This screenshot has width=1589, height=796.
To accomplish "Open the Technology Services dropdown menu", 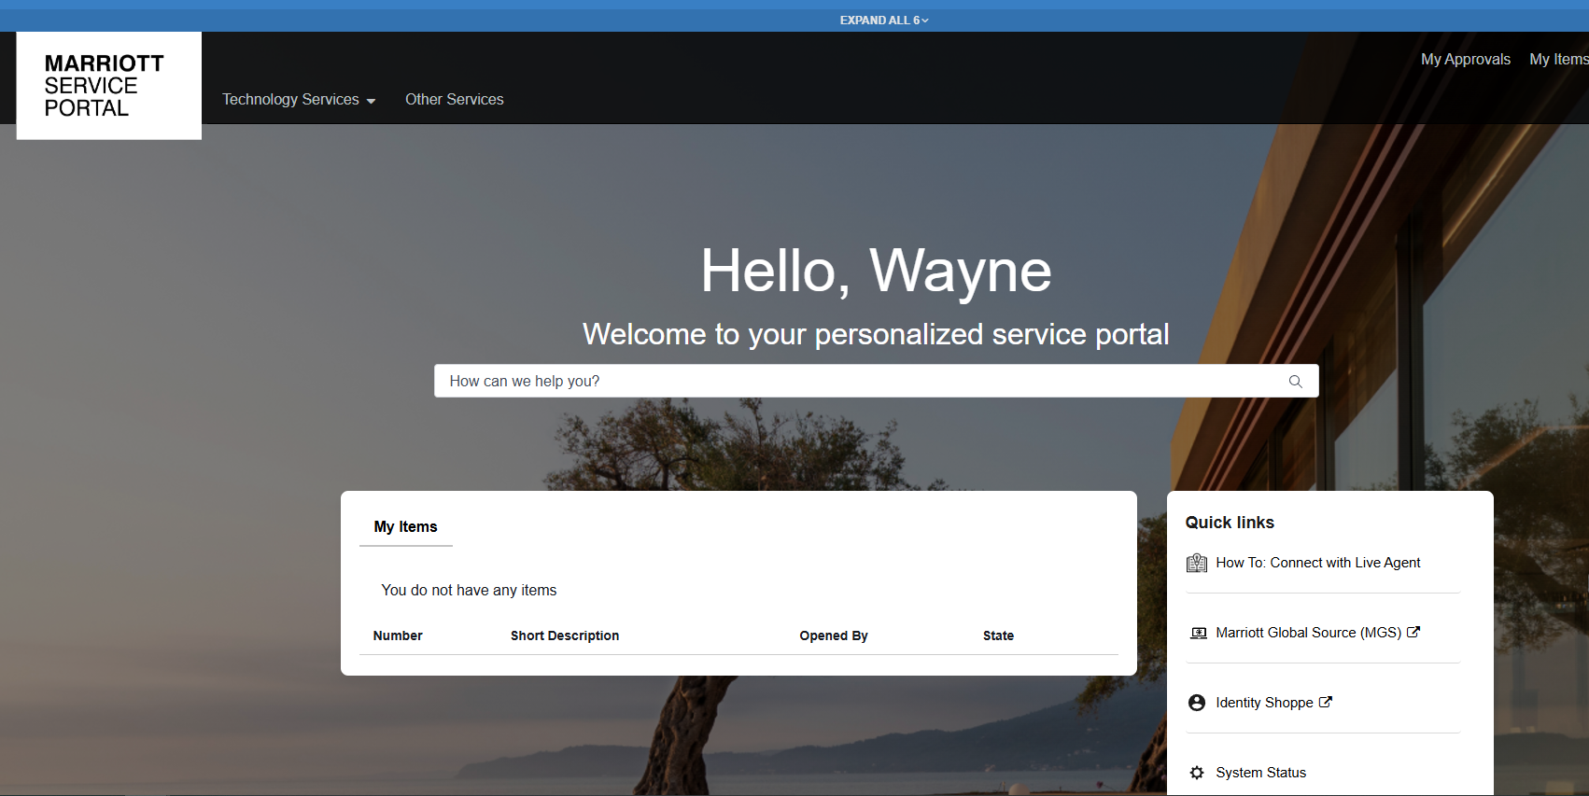I will (x=299, y=99).
